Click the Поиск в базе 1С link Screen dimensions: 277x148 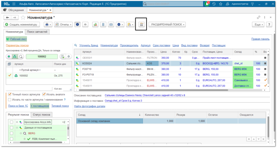[x=18, y=106]
